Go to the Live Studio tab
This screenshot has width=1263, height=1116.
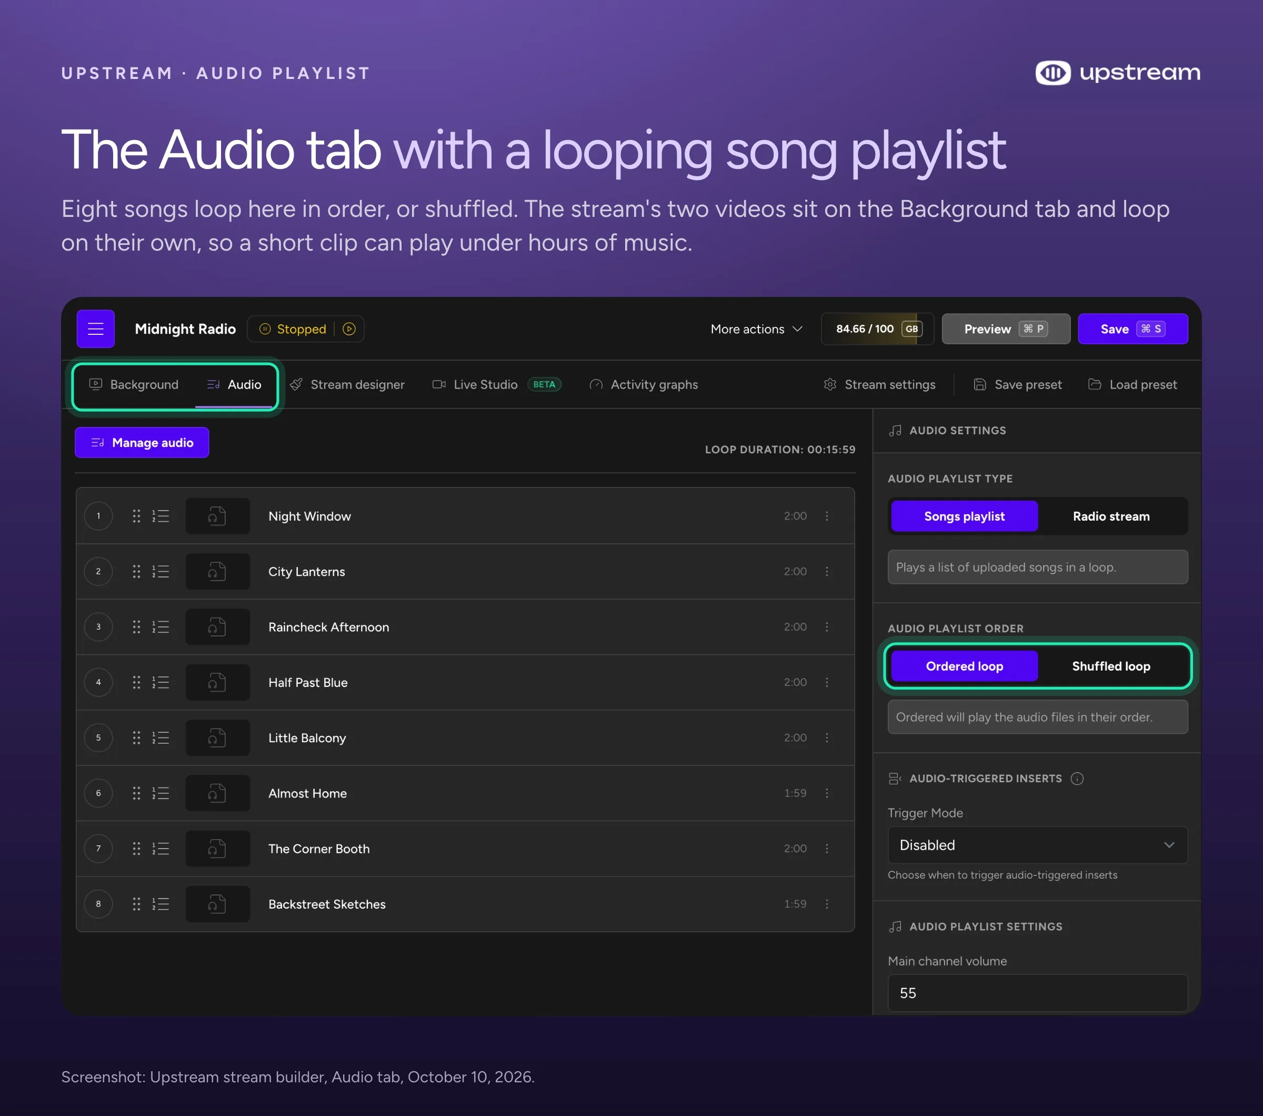coord(496,384)
